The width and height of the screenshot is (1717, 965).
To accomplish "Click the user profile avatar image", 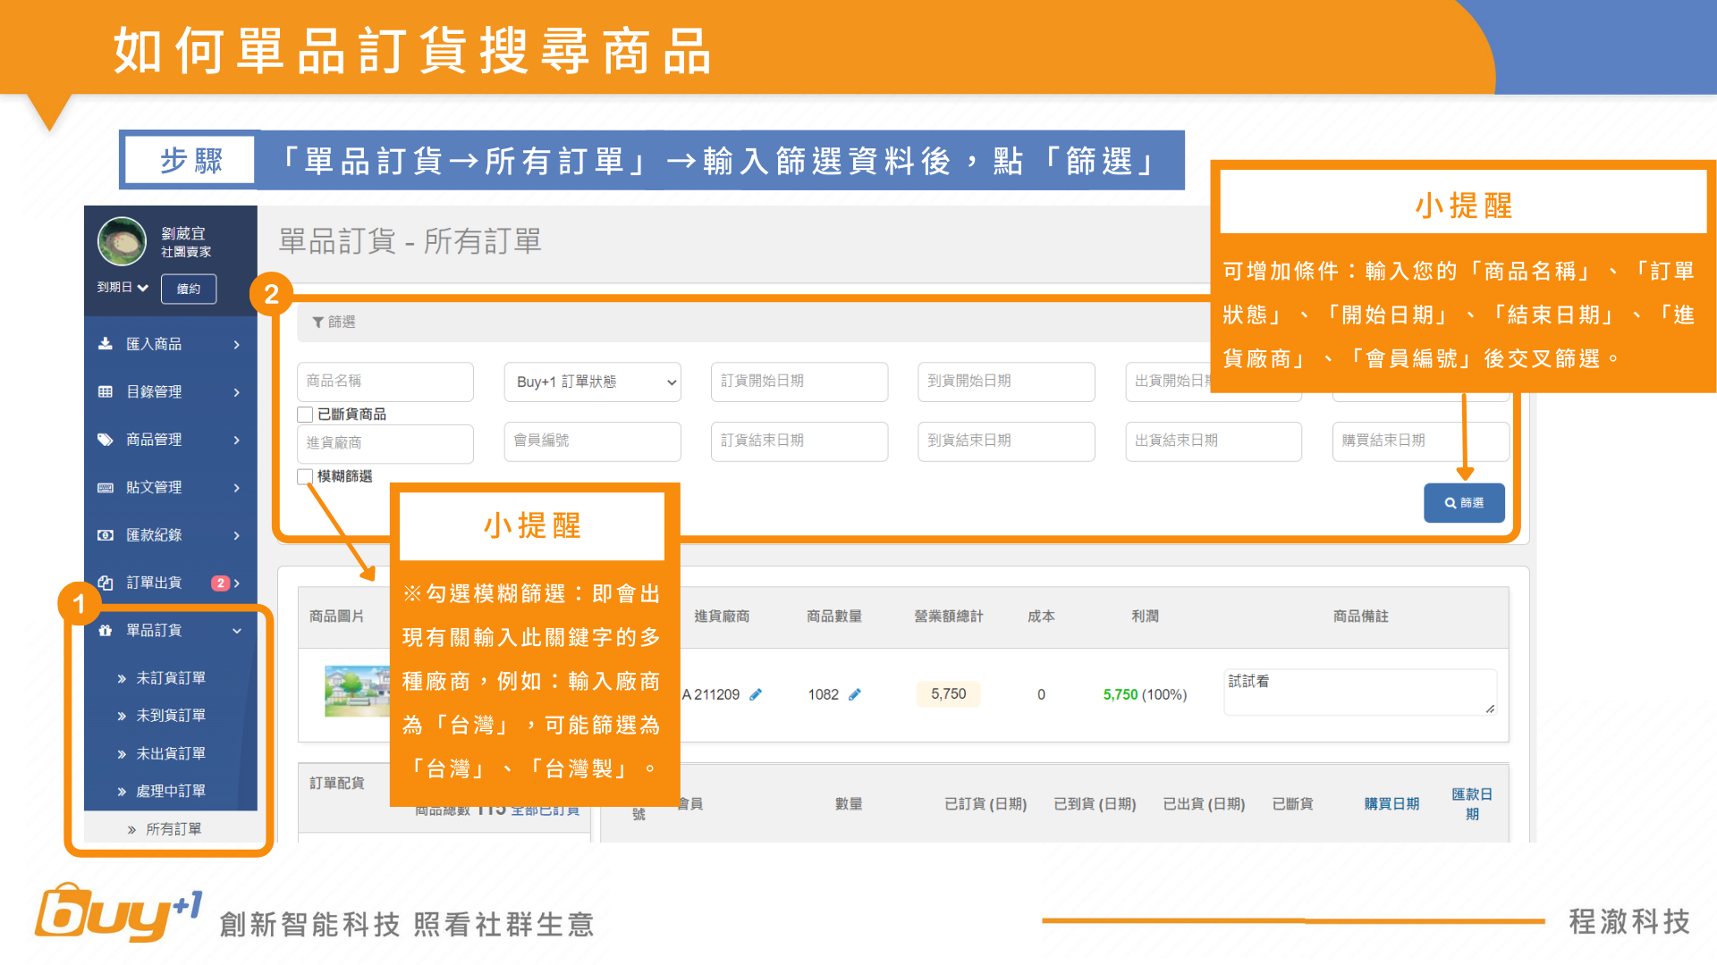I will tap(122, 242).
